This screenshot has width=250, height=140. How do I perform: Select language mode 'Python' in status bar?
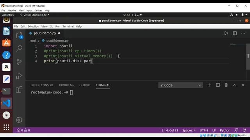click(225, 130)
